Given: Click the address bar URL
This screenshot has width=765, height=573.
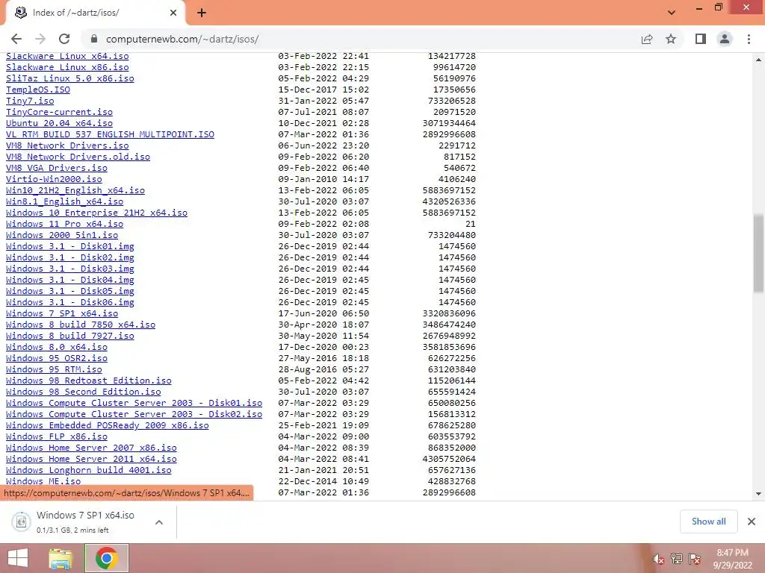Looking at the screenshot, I should click(182, 39).
